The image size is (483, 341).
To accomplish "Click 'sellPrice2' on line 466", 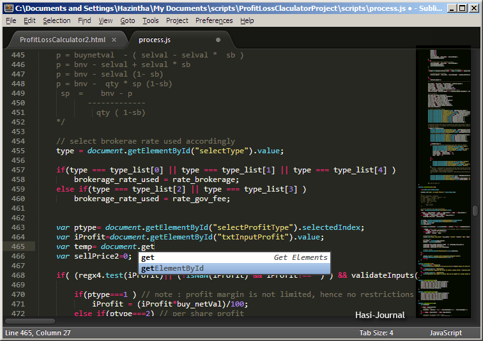I will [x=96, y=256].
